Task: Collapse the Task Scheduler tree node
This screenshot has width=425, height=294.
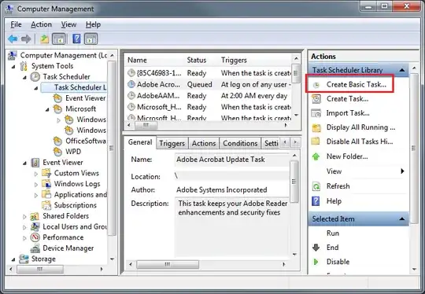Action: [24, 77]
